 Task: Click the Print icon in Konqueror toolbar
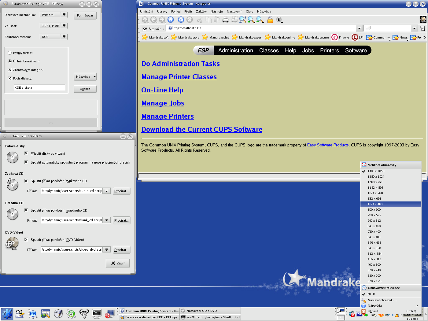coord(226,20)
